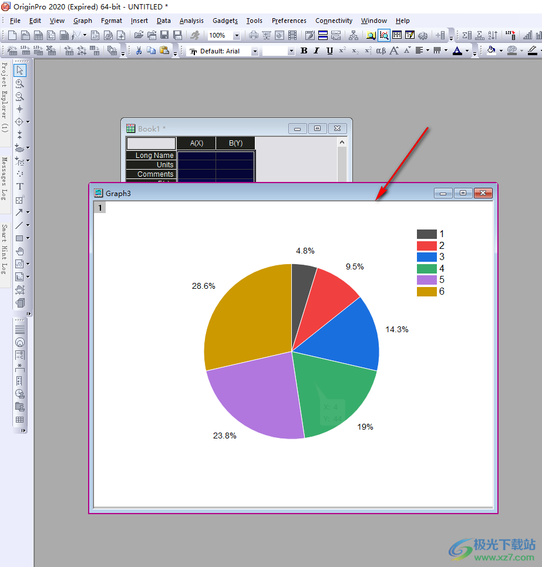Select the Zoom Out magnifier tool

pos(20,96)
